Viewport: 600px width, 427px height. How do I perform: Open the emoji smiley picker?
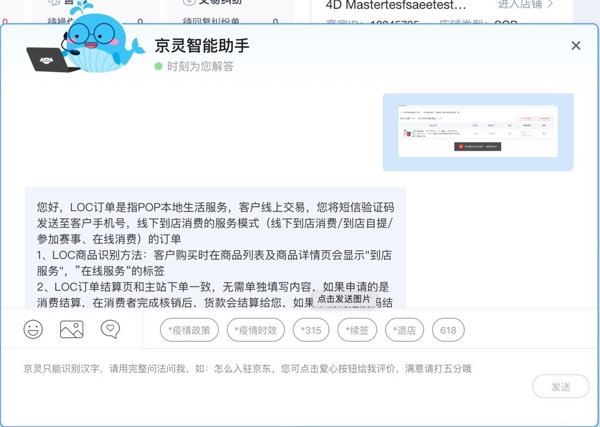[x=33, y=329]
